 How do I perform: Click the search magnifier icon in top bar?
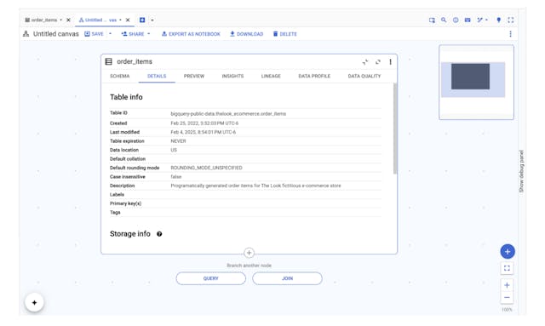point(444,20)
